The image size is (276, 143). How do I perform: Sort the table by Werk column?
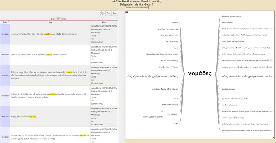tap(104, 22)
